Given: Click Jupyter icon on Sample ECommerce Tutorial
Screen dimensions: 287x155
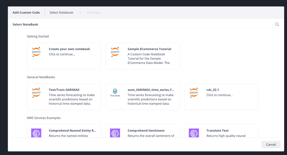Looking at the screenshot, I should tap(115, 52).
